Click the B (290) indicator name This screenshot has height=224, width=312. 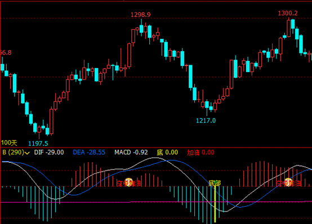[x=13, y=153]
